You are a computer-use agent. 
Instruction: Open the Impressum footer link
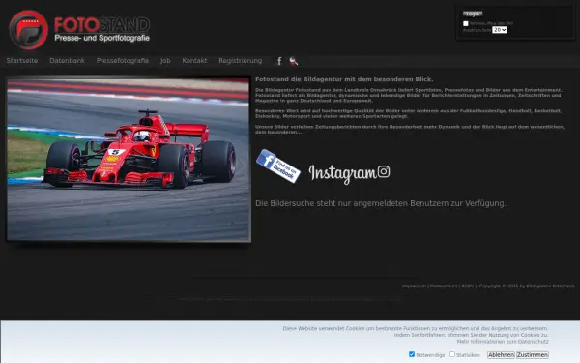(414, 286)
